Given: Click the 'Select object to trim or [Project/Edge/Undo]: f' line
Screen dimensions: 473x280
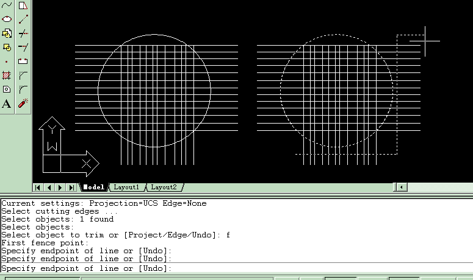Looking at the screenshot, I should pos(115,235).
